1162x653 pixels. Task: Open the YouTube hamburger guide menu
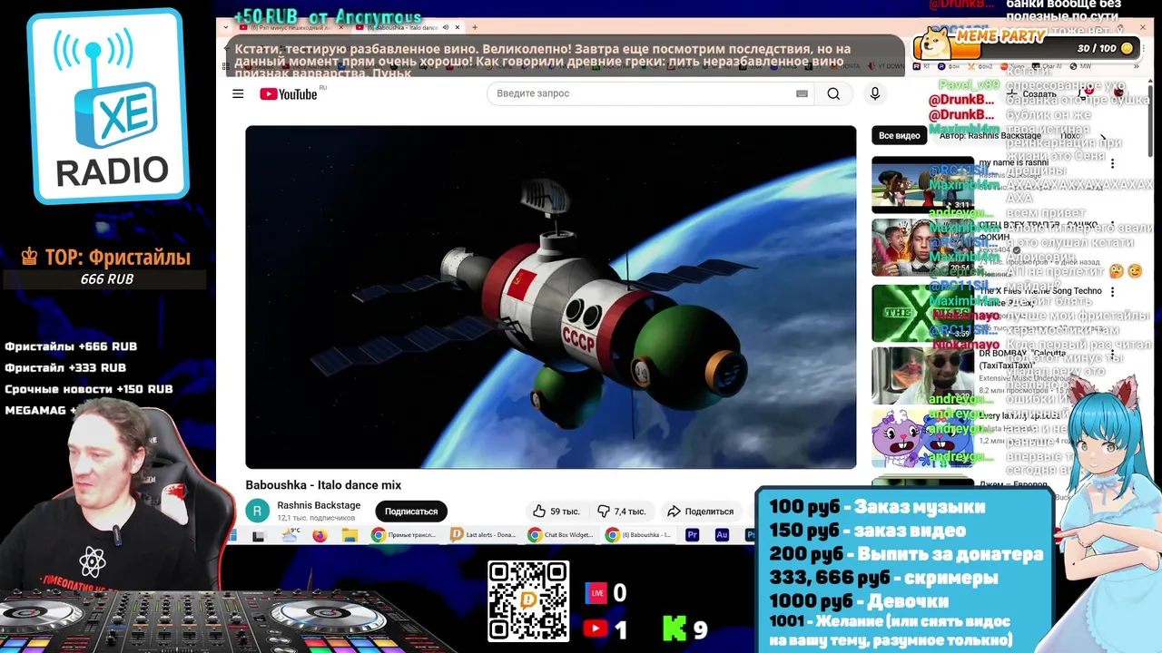[238, 93]
